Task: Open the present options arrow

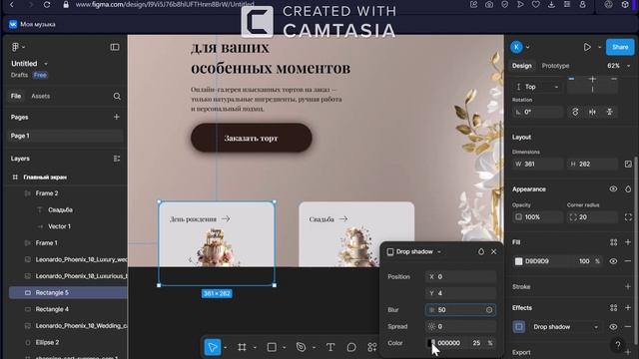Action: tap(599, 47)
